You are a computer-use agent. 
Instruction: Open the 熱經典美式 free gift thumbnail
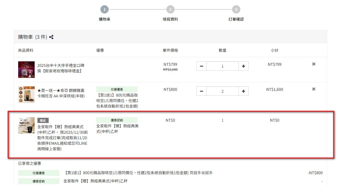coord(26,125)
